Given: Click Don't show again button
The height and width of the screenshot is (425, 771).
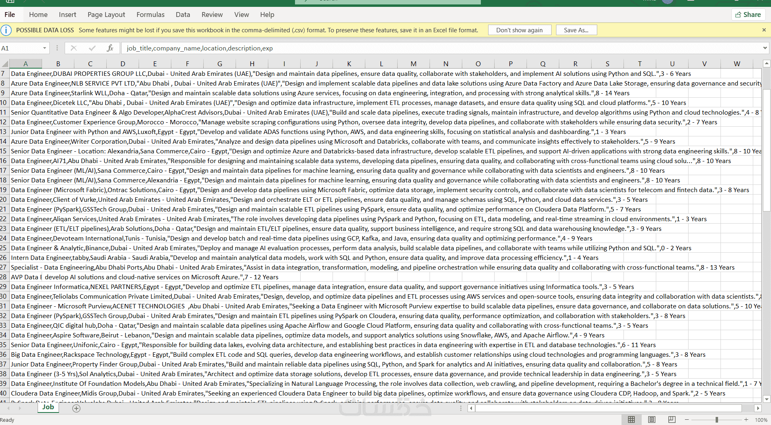Looking at the screenshot, I should tap(519, 30).
